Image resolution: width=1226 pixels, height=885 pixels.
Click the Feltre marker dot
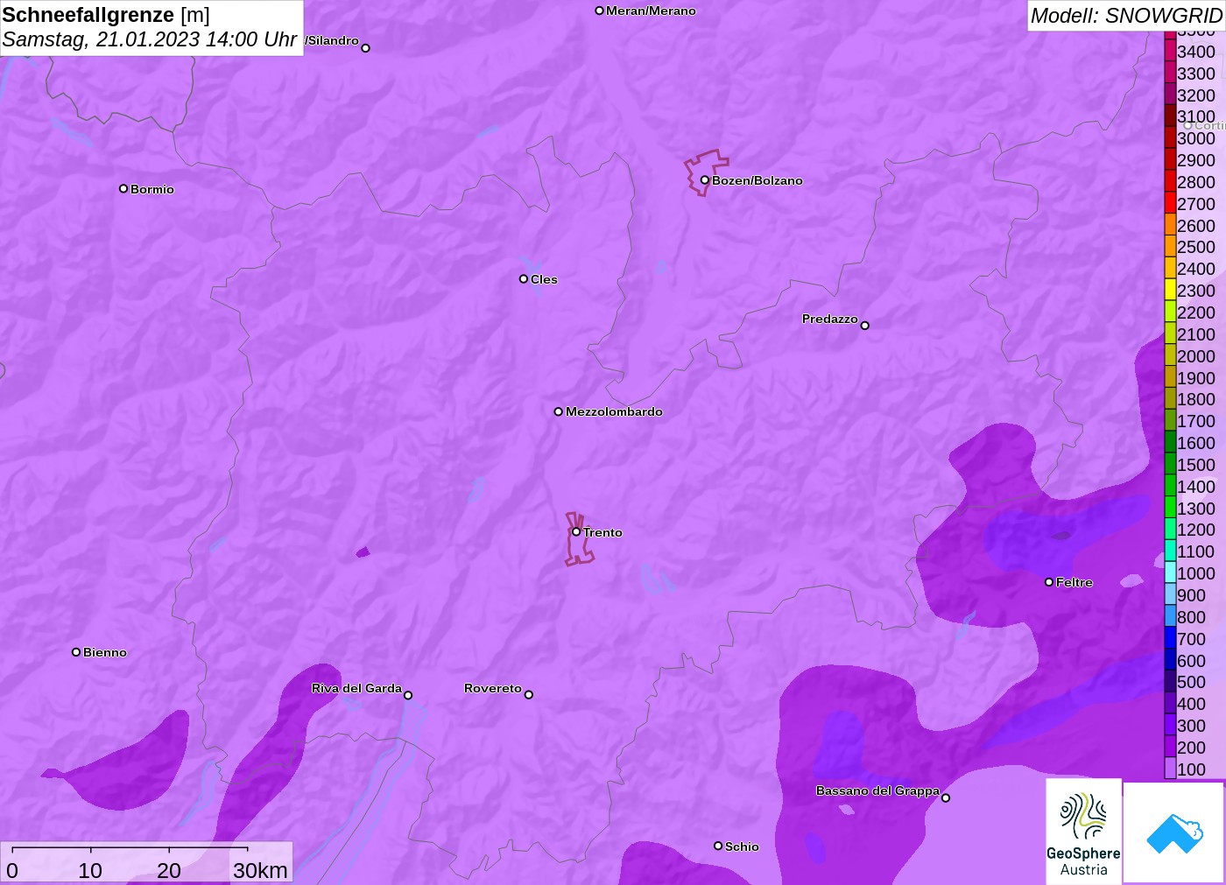pos(1049,582)
